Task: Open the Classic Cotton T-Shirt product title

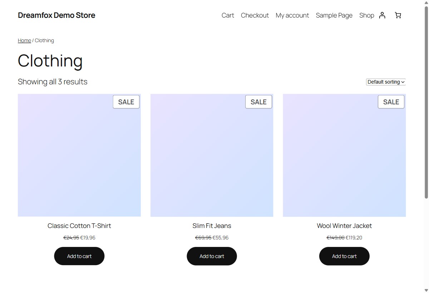Action: pyautogui.click(x=79, y=226)
